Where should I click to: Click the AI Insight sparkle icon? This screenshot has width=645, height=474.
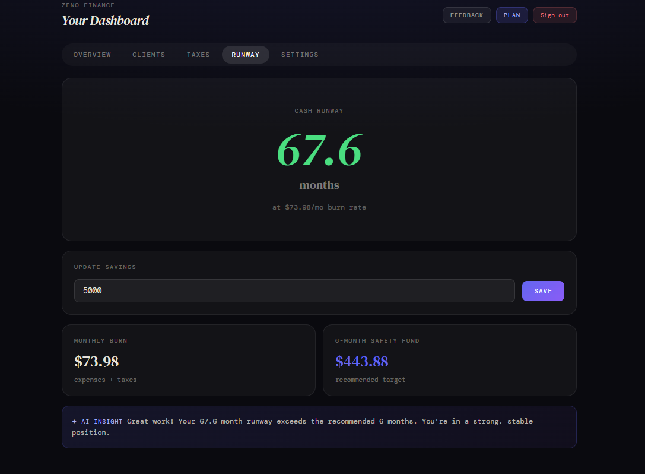[74, 421]
